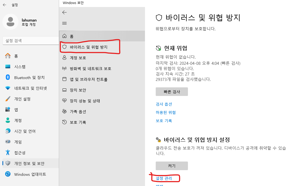Open 네트워크 및 인터넷 settings

point(31,88)
